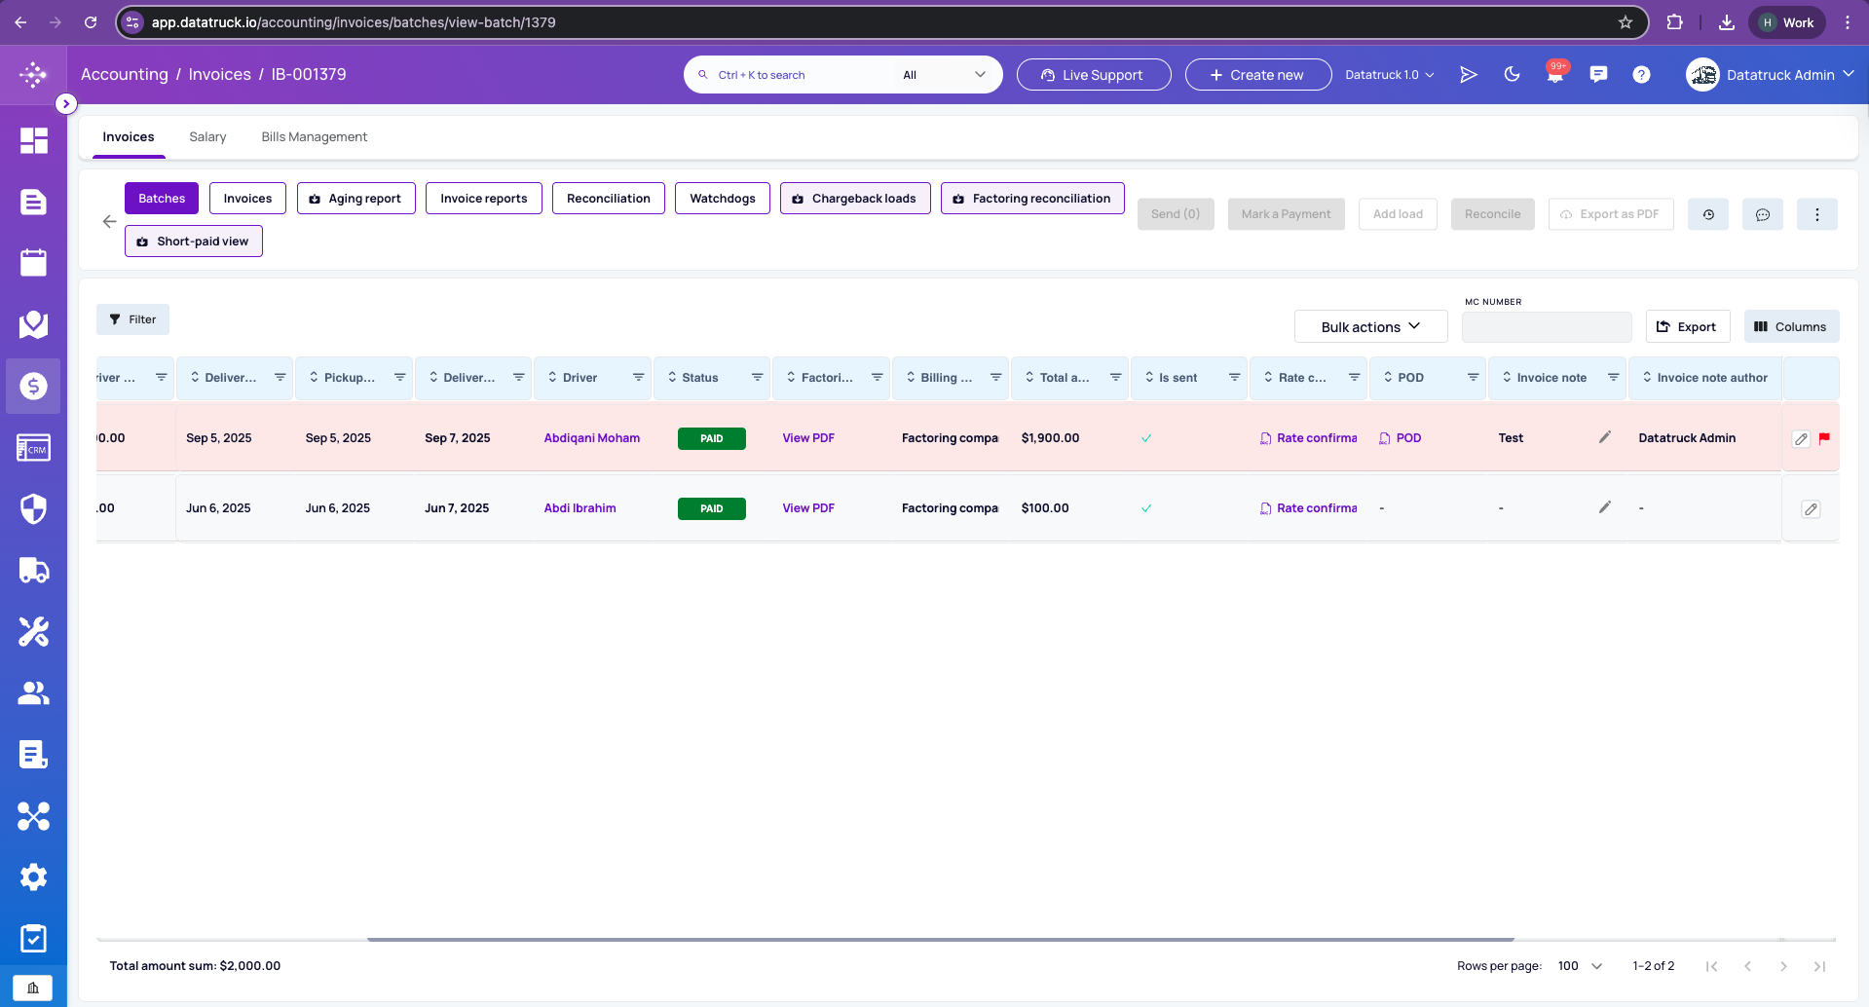
Task: Click the history clock icon button
Action: (1708, 214)
